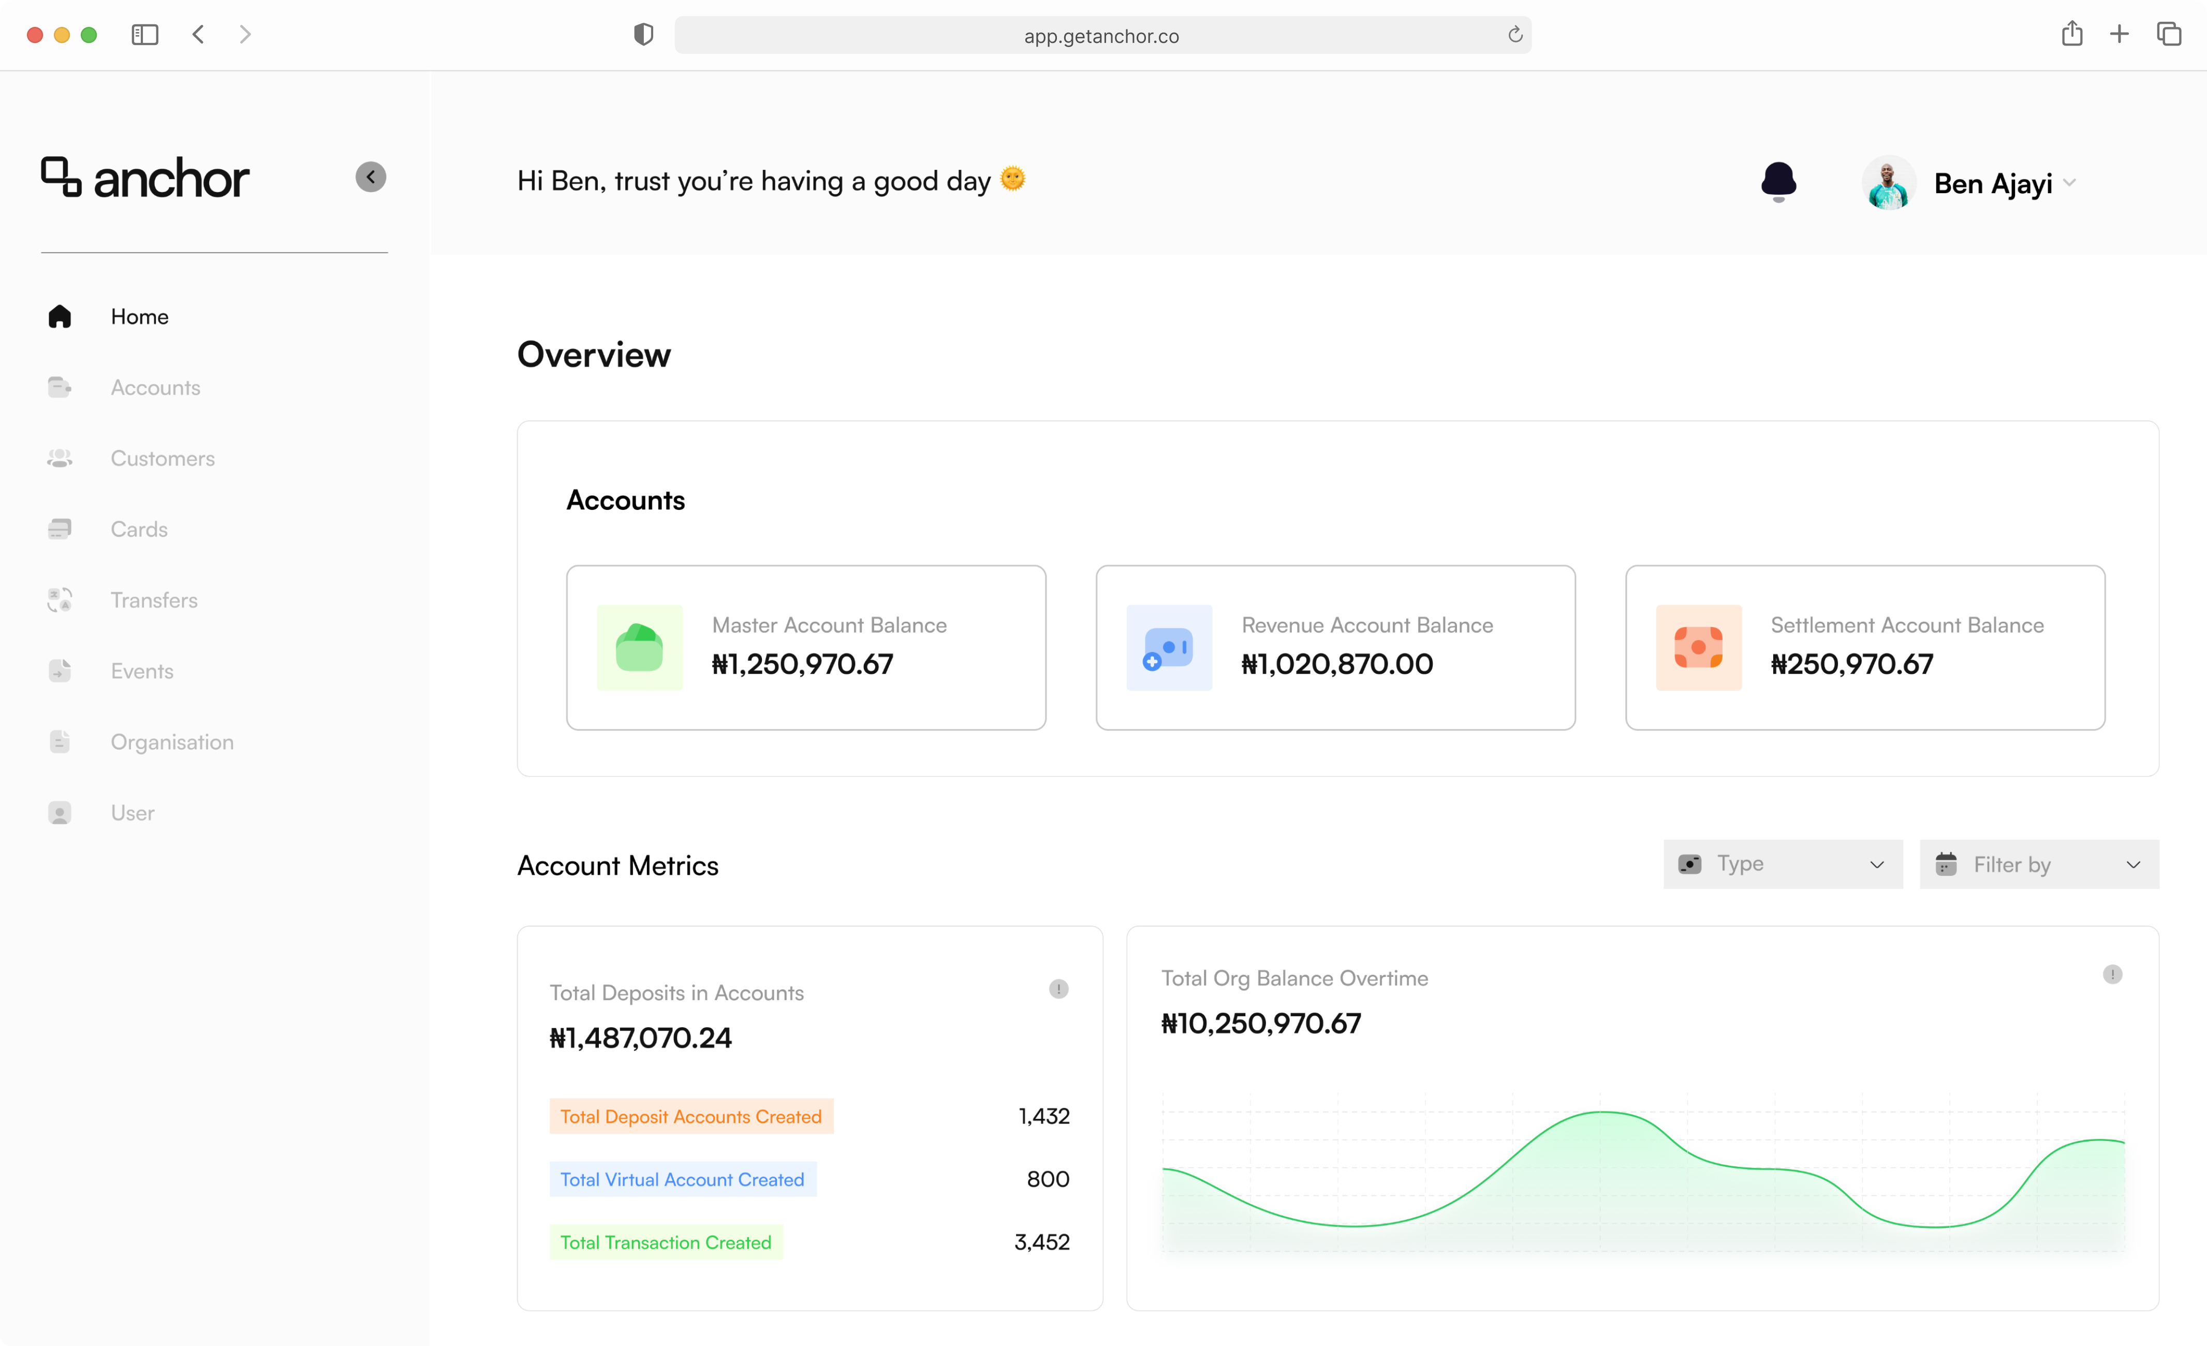This screenshot has height=1346, width=2207.
Task: Click the green Master Account wallet icon
Action: [x=640, y=648]
